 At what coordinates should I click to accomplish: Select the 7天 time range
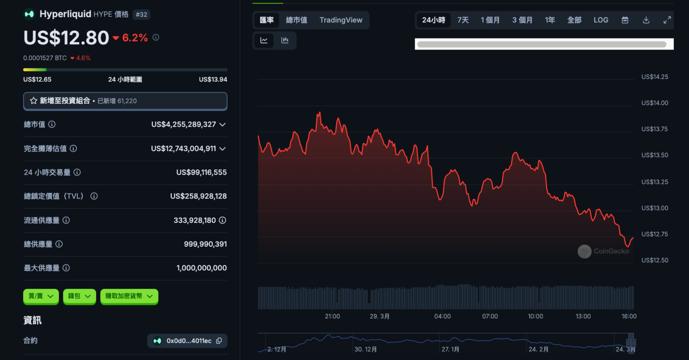(463, 20)
